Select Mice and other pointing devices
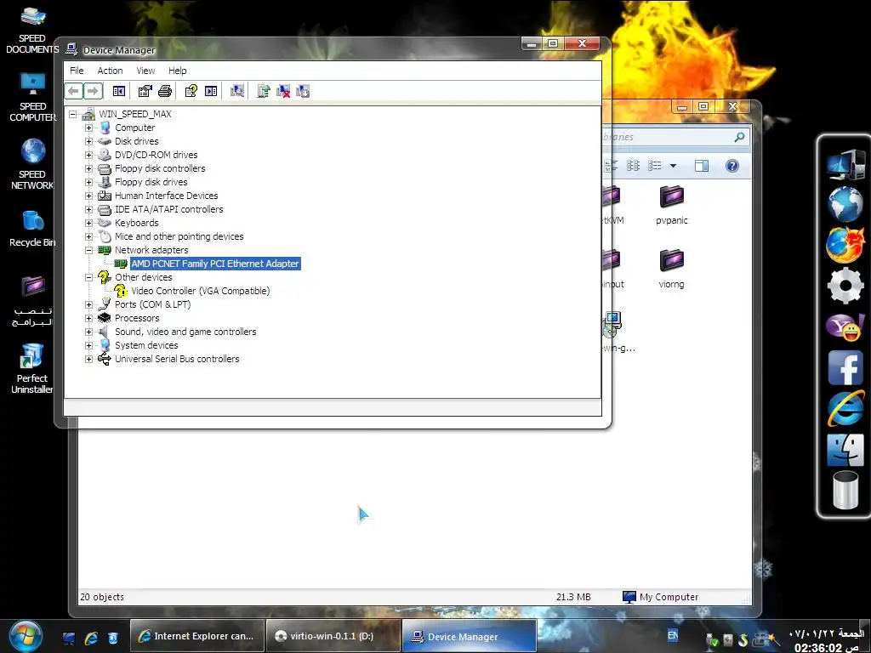871x653 pixels. tap(179, 236)
